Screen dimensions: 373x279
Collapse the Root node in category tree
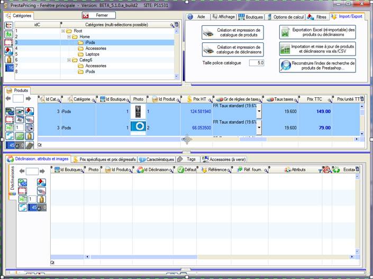click(63, 31)
